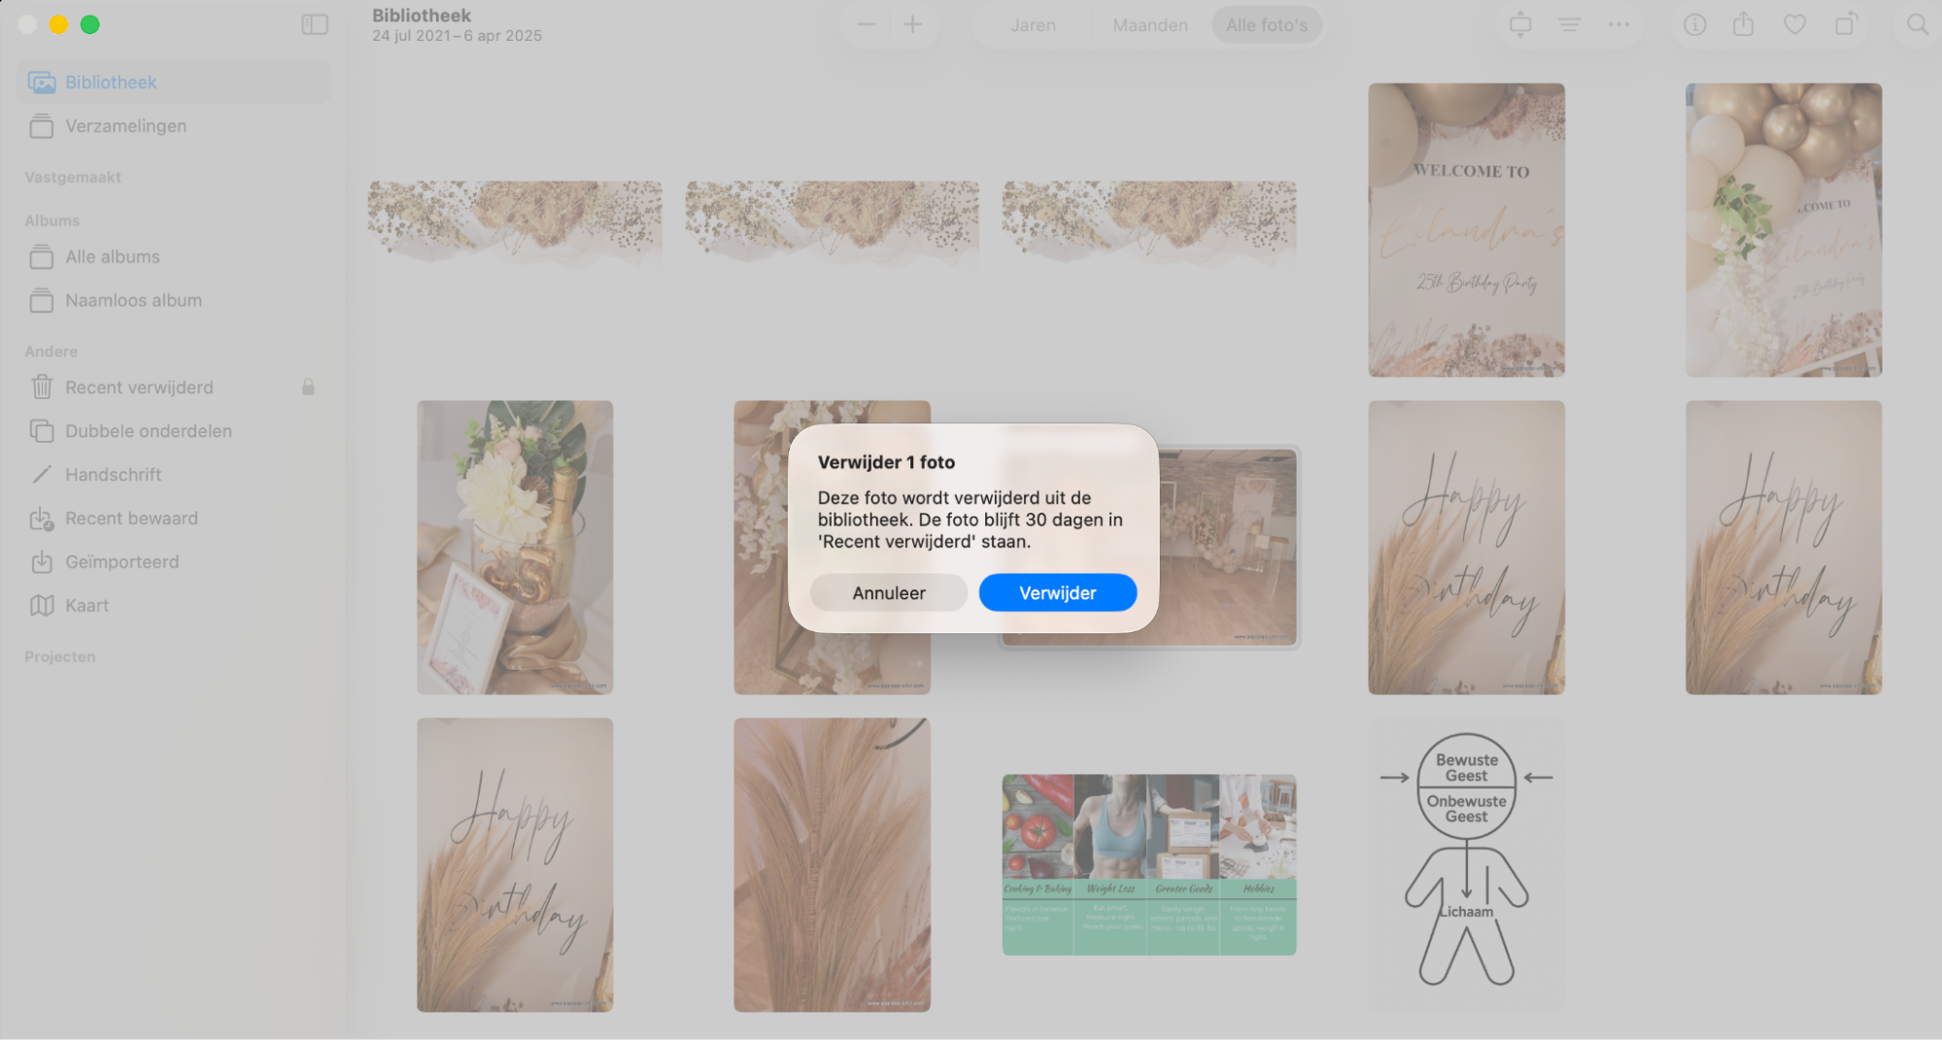Select Recent verwijderd in the sidebar

[139, 386]
